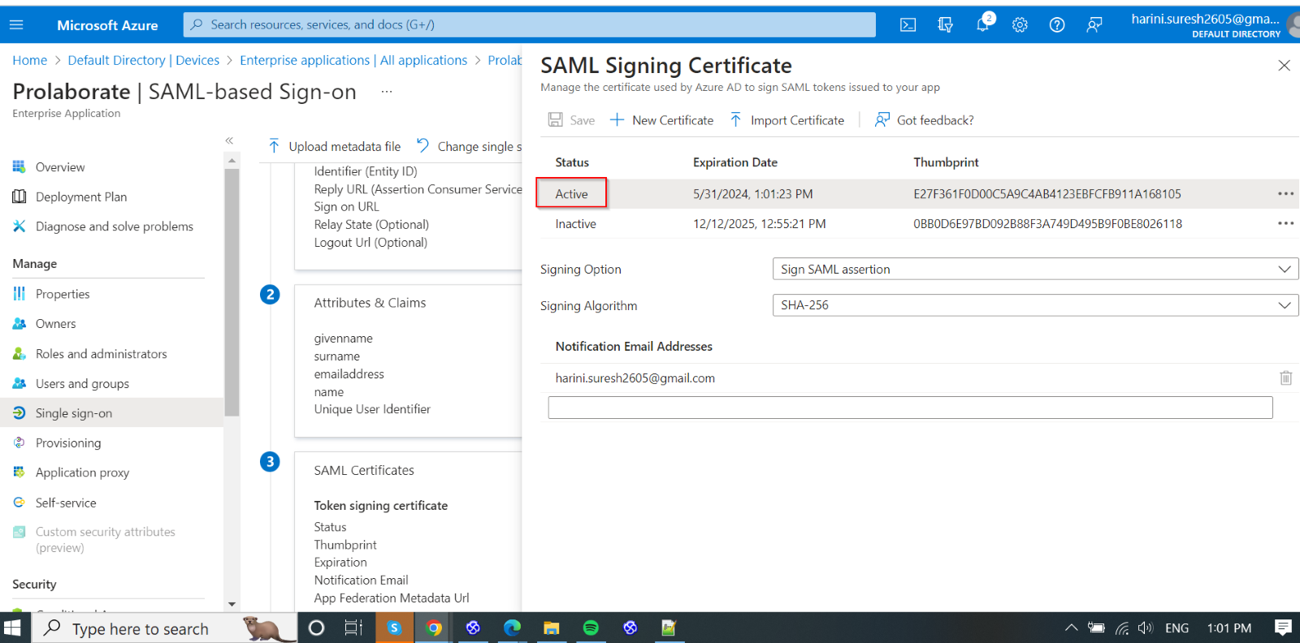Screen dimensions: 1300x643
Task: Click Import Certificate
Action: click(786, 120)
